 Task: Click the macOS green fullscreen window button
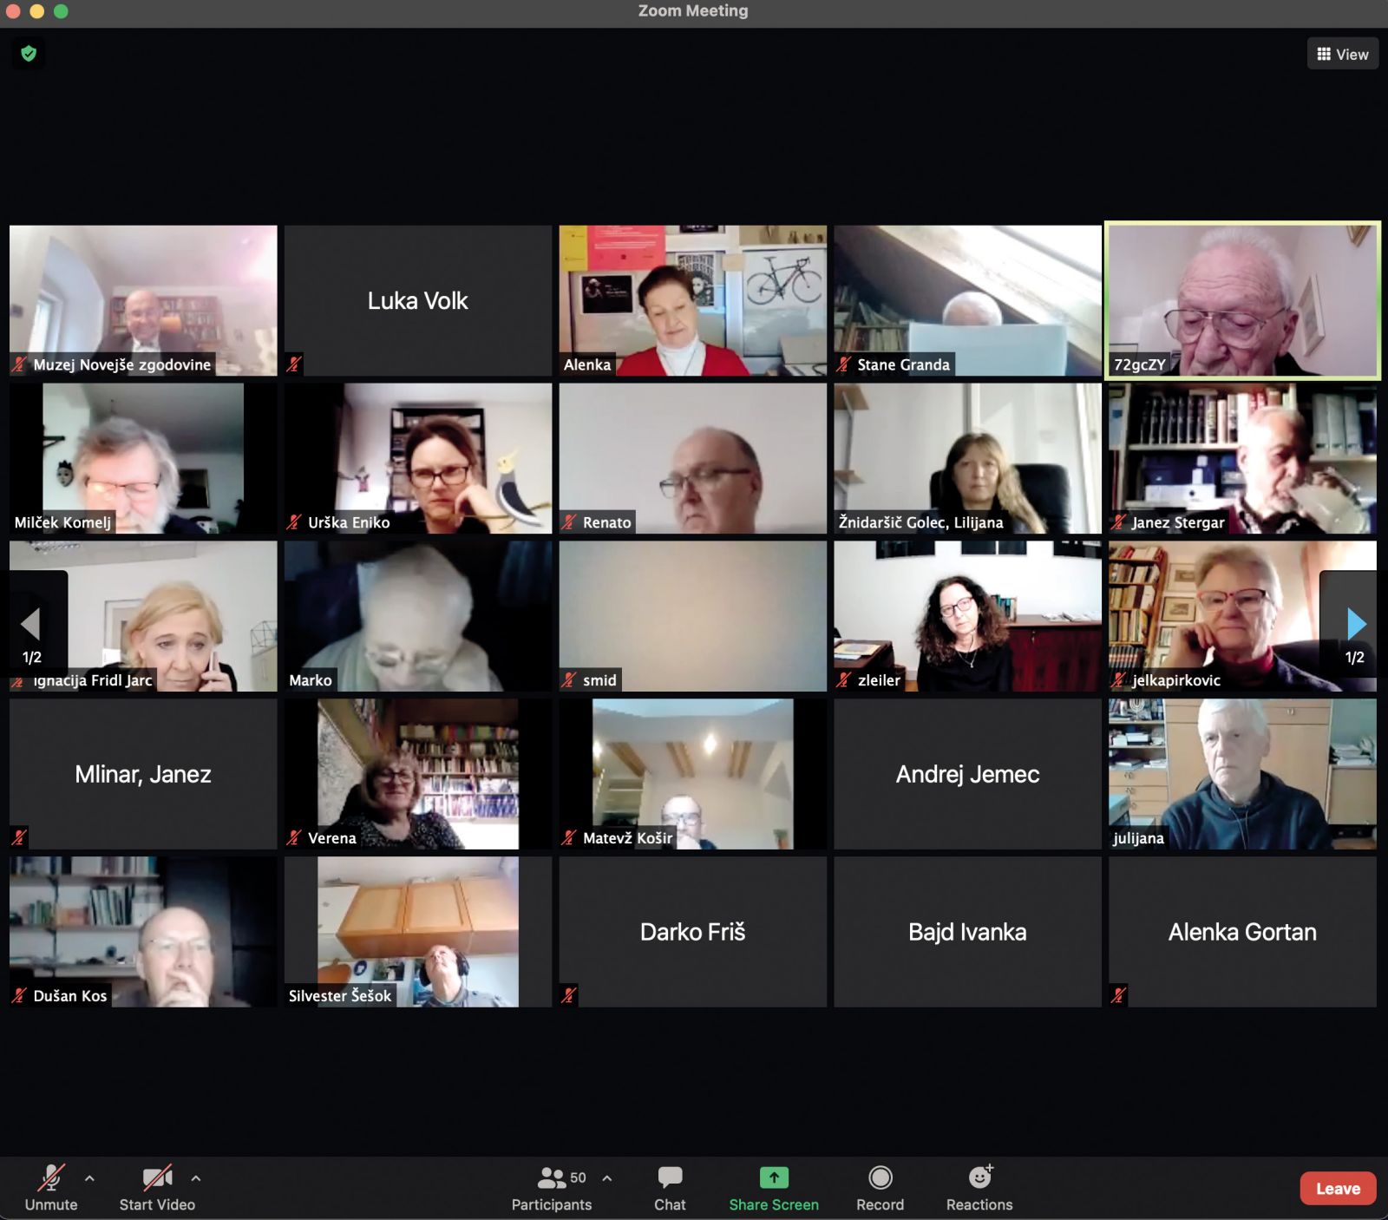click(x=61, y=11)
